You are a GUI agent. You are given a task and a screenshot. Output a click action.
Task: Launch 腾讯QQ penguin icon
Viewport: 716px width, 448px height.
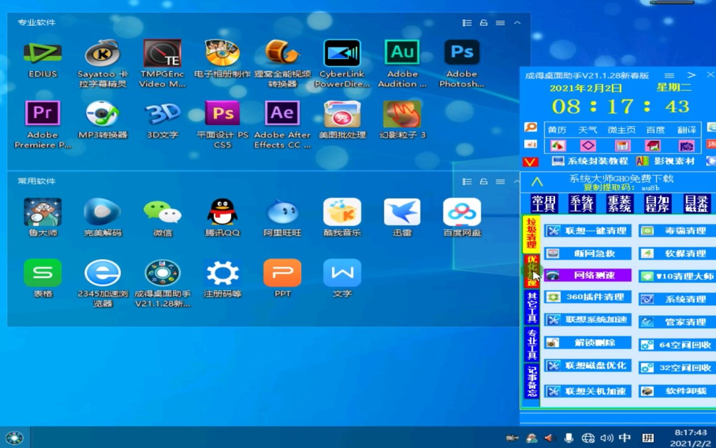(222, 212)
